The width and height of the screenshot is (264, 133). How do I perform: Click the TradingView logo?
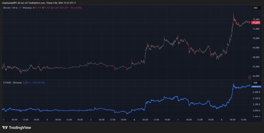coord(16,127)
